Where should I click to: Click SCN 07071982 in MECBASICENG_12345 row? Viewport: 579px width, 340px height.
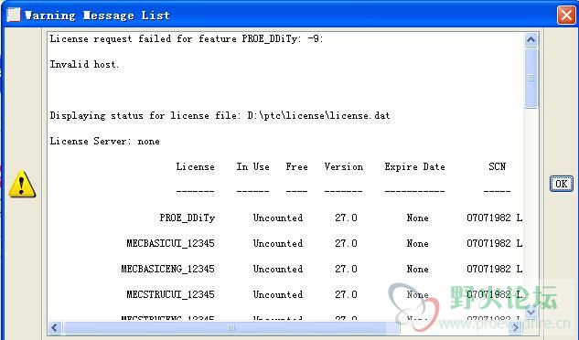click(488, 269)
